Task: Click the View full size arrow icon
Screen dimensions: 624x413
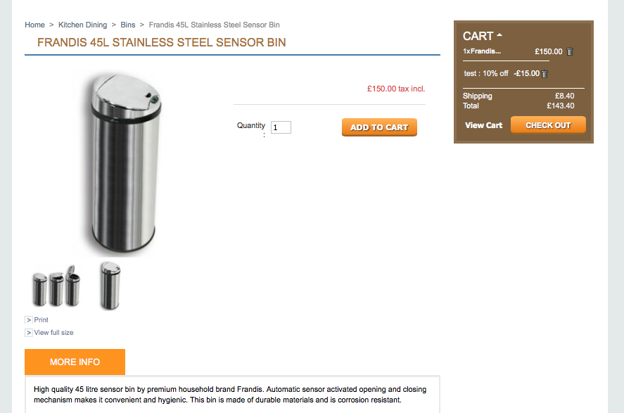Action: [x=29, y=333]
